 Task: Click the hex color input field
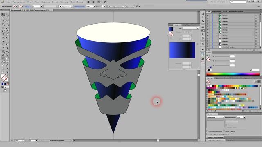click(x=255, y=70)
